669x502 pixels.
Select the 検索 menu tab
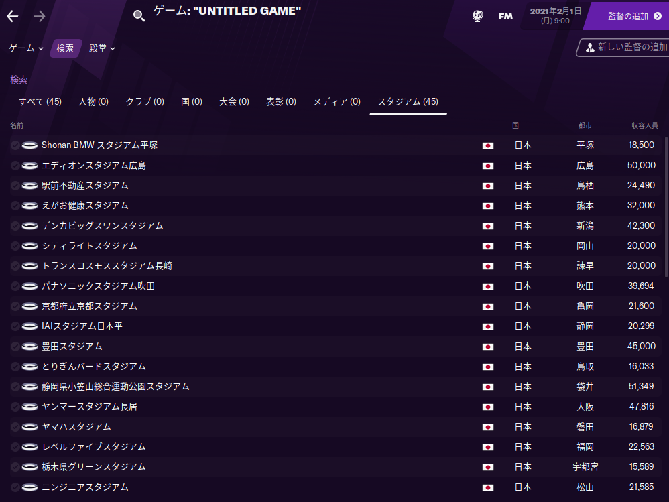tap(65, 48)
